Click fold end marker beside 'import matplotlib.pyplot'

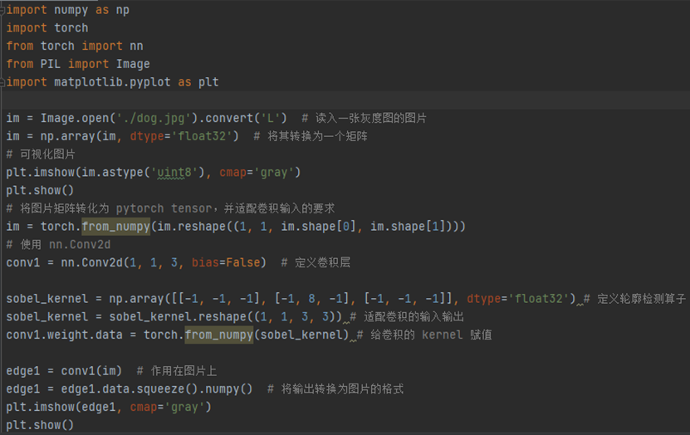(x=2, y=82)
